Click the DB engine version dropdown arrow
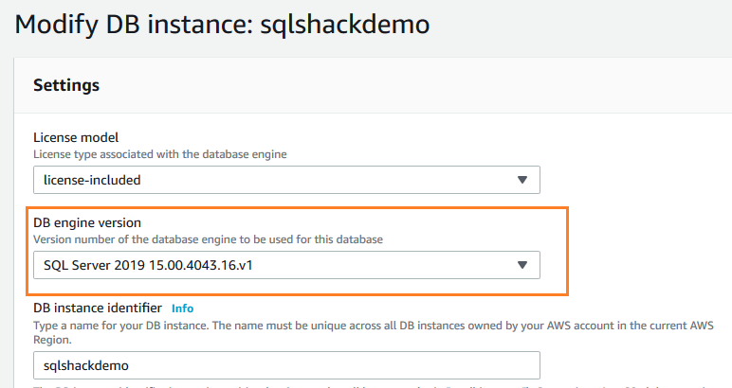Viewport: 732px width, 388px height. pyautogui.click(x=522, y=266)
